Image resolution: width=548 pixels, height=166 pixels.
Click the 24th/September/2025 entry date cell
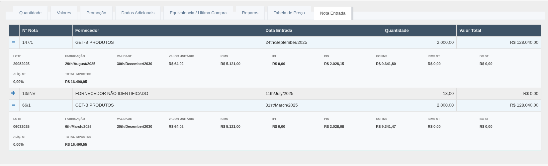322,42
